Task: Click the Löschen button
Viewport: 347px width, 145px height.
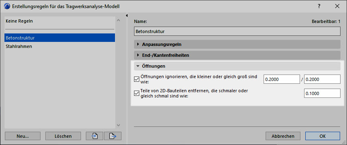Action: (63, 136)
